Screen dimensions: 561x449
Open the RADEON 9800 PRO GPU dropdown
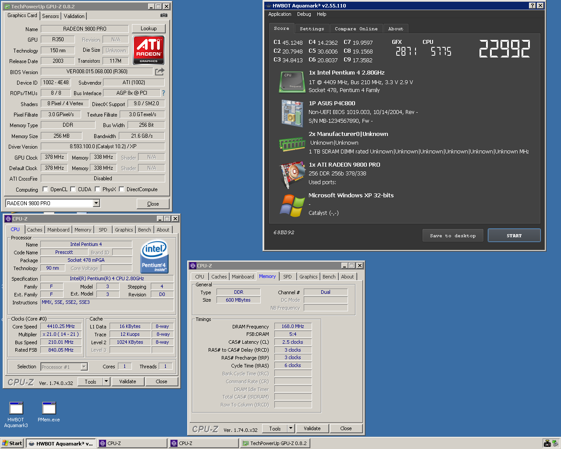point(96,203)
